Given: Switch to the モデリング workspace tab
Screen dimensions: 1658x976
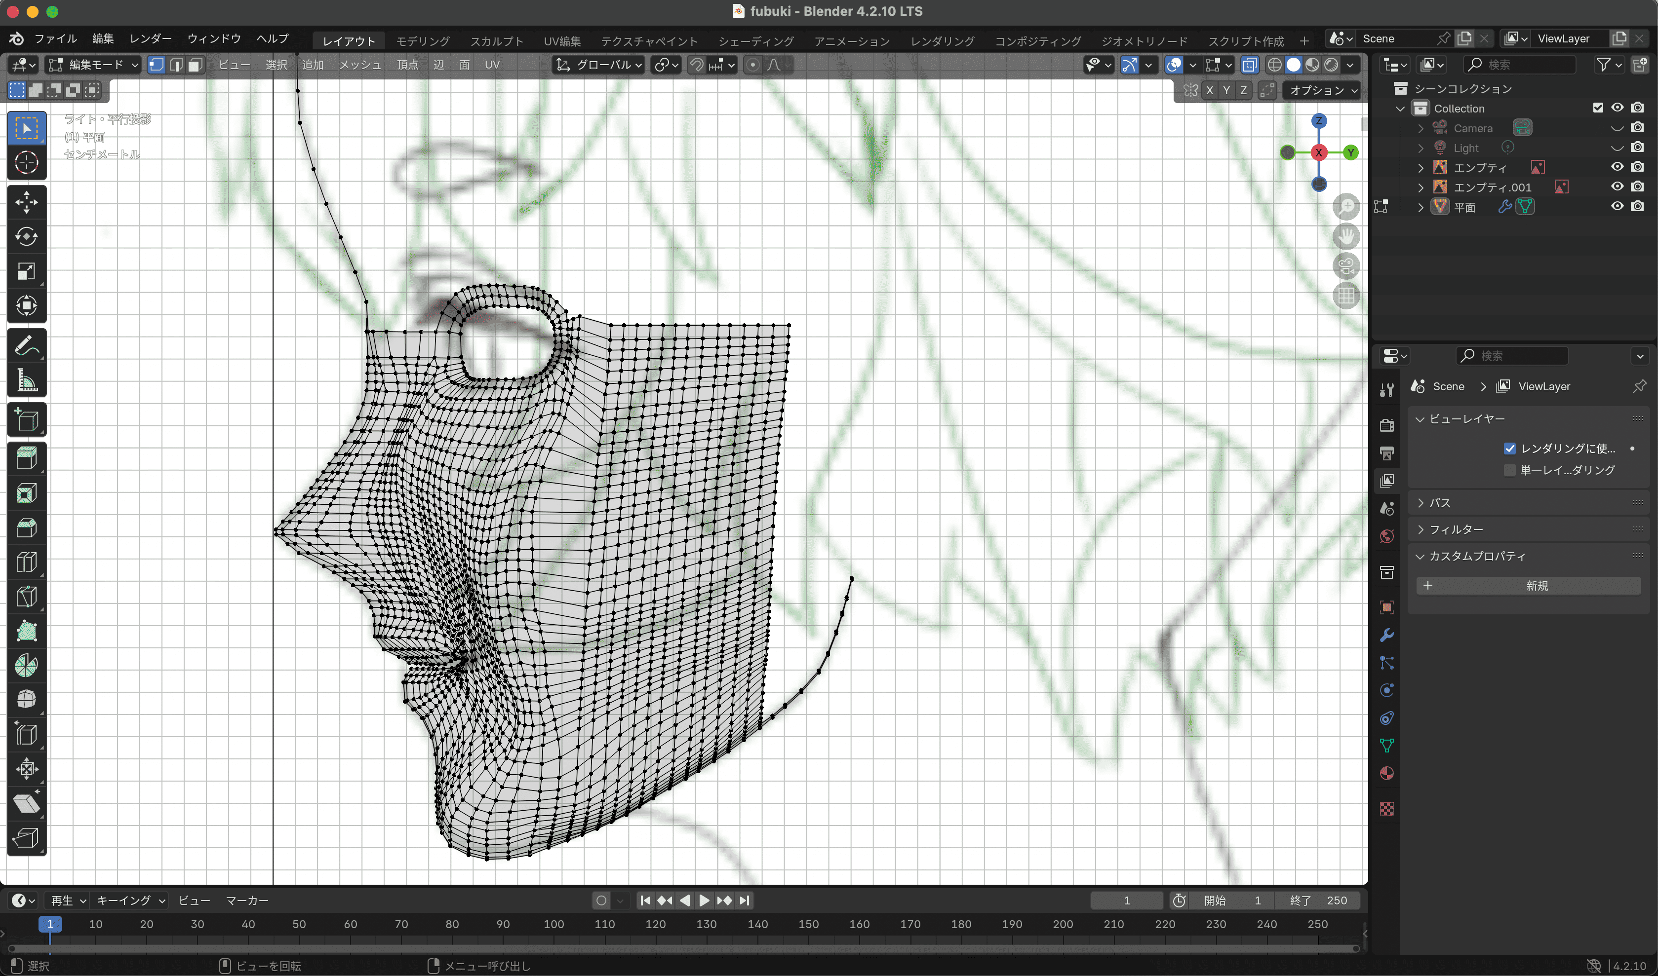Looking at the screenshot, I should pos(422,41).
